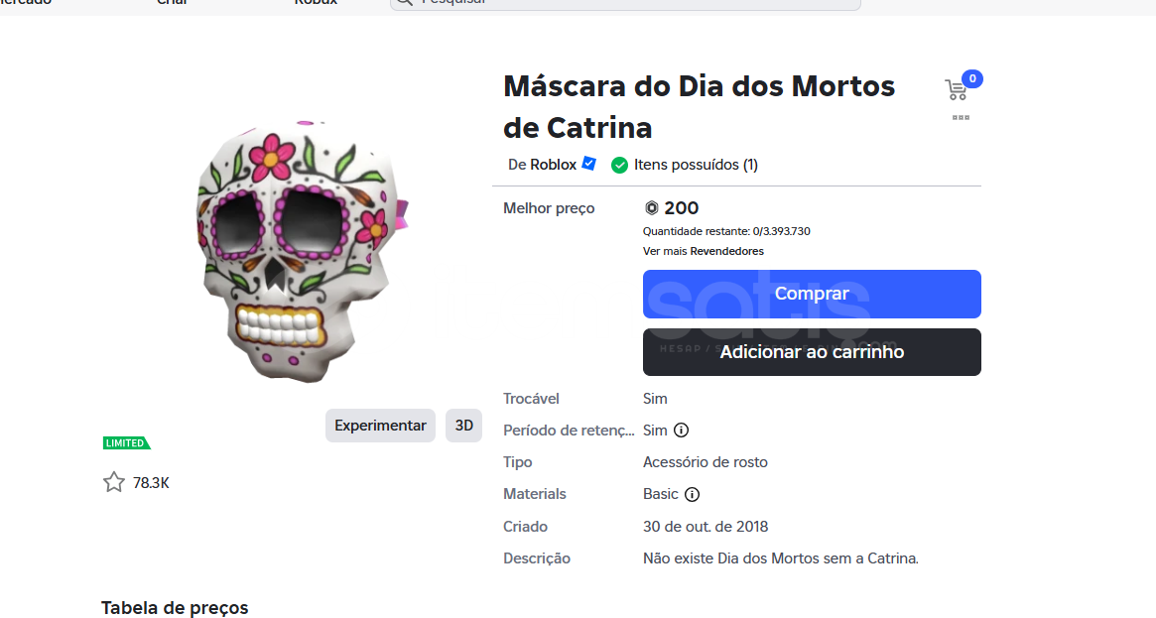This screenshot has height=618, width=1156.
Task: Click the green LIMITED badge
Action: click(126, 443)
